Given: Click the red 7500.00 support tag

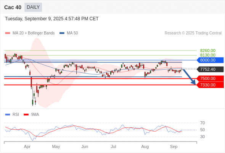Looking at the screenshot, I should click(x=210, y=78).
